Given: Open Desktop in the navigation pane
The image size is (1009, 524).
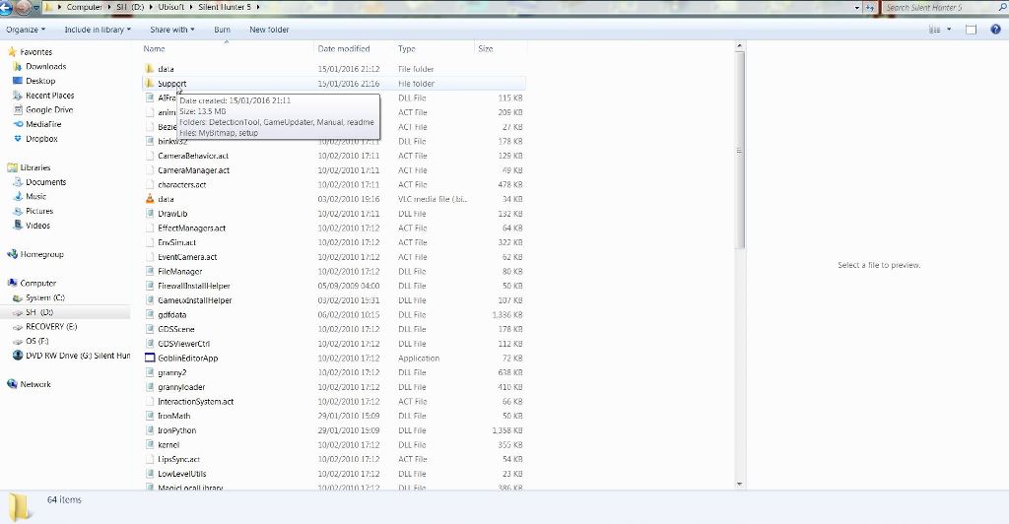Looking at the screenshot, I should (40, 81).
